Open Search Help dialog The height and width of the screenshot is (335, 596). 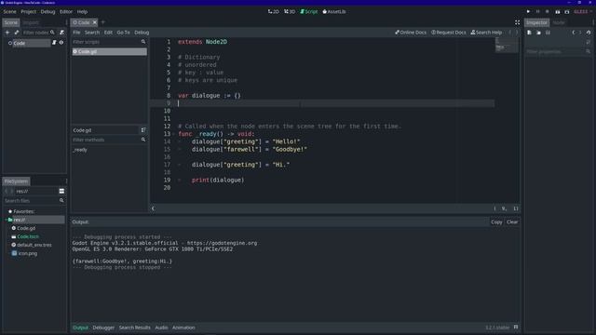pos(486,33)
